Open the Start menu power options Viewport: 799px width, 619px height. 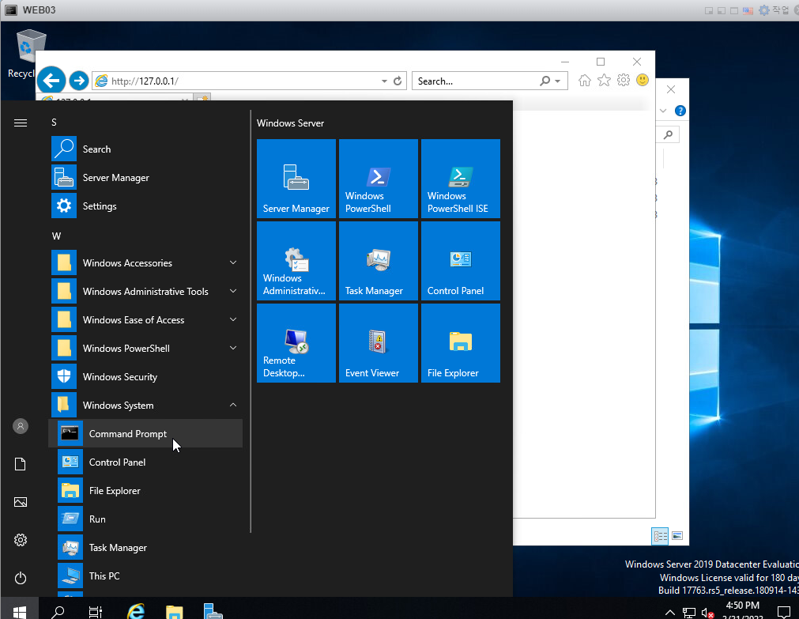(21, 578)
